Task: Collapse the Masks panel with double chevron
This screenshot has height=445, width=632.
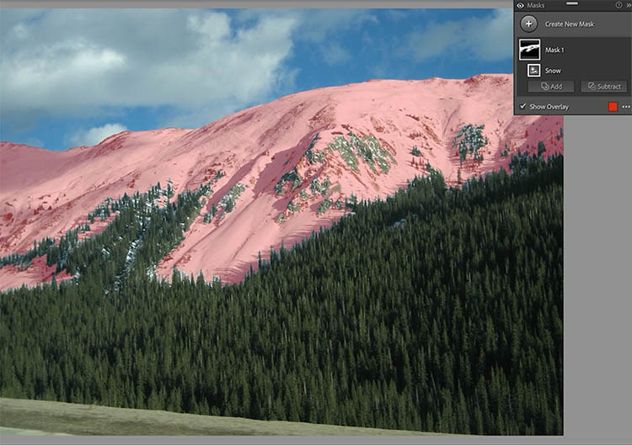Action: (x=629, y=5)
